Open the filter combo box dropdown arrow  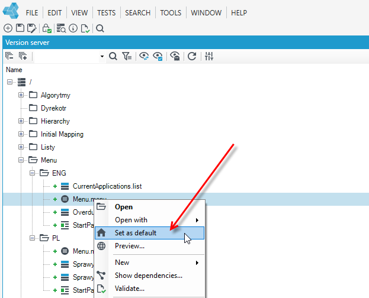(102, 56)
